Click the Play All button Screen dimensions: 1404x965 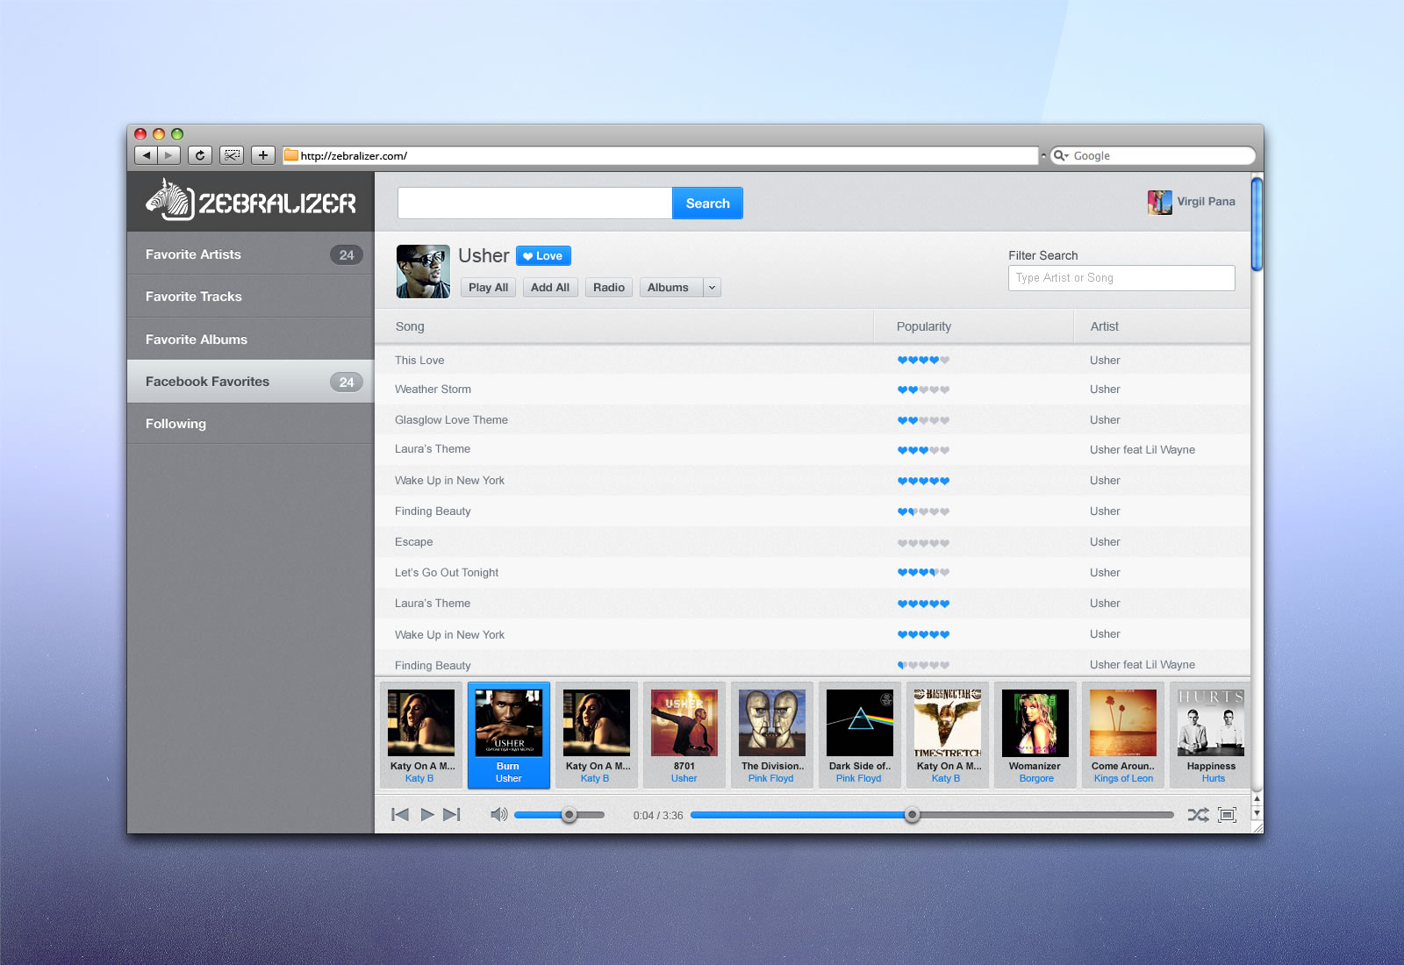click(488, 288)
